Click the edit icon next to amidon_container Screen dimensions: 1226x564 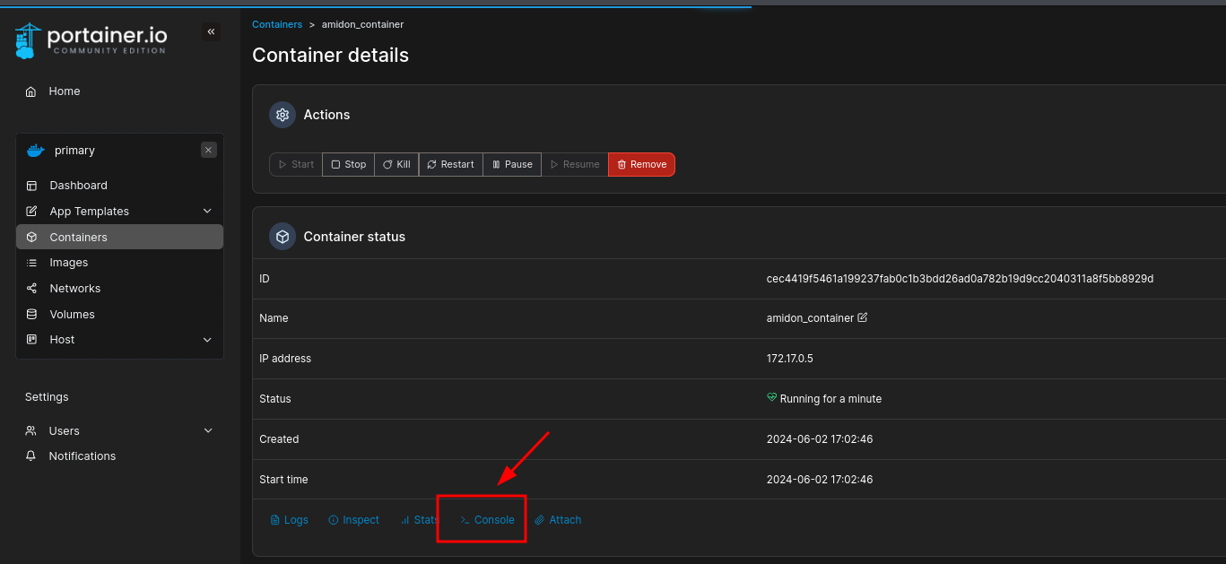pos(863,317)
